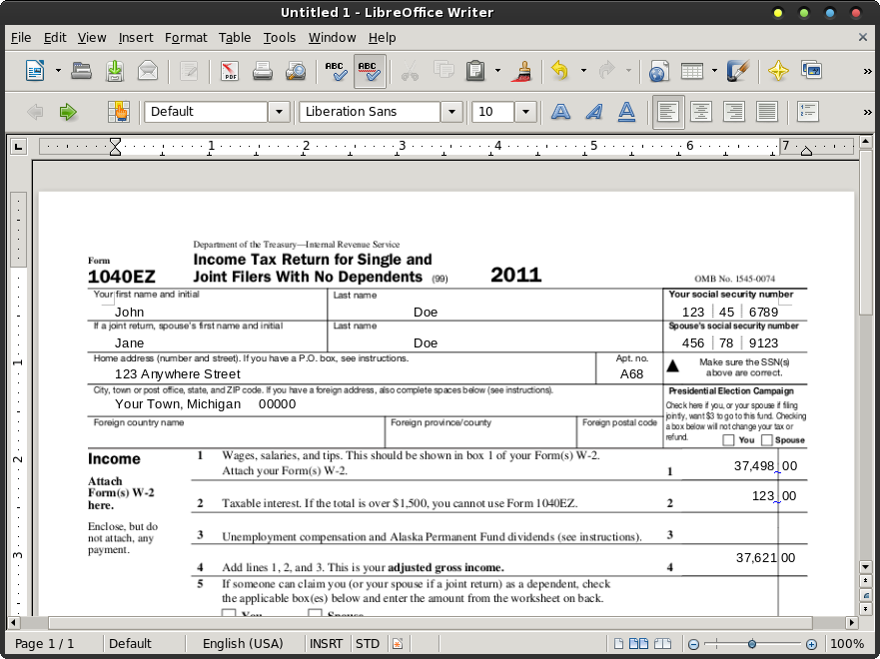Export directly as PDF
This screenshot has width=880, height=659.
point(230,71)
